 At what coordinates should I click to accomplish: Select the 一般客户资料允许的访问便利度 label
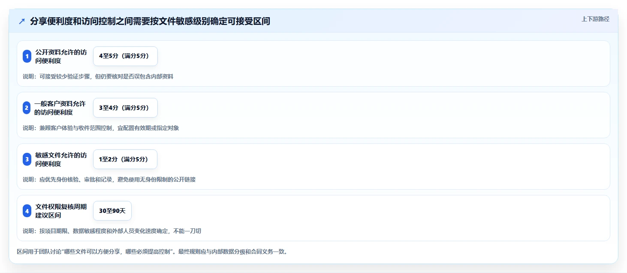(60, 108)
